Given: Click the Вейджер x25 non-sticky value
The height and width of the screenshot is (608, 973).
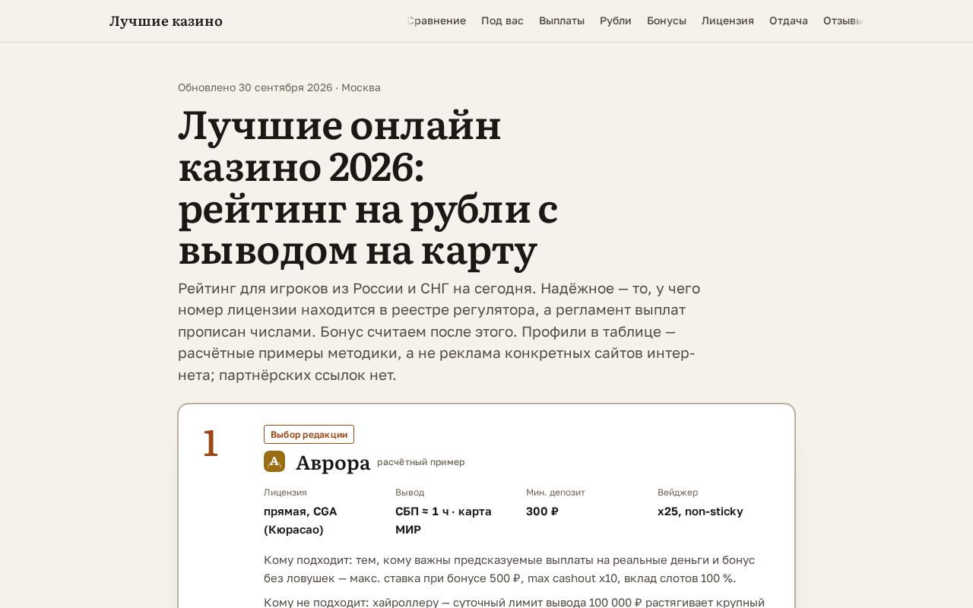Looking at the screenshot, I should (x=700, y=511).
